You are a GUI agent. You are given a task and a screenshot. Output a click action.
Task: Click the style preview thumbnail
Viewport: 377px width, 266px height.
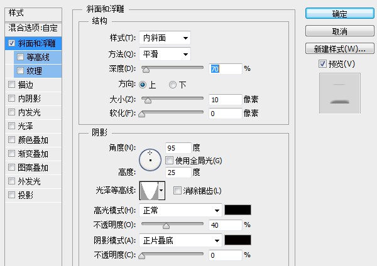pyautogui.click(x=340, y=93)
